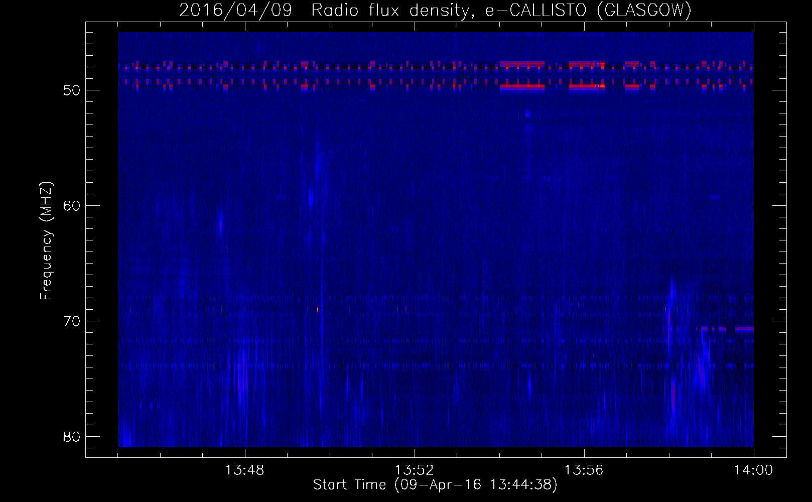Click the "Frequency (MHZ)" y-axis label

point(46,241)
